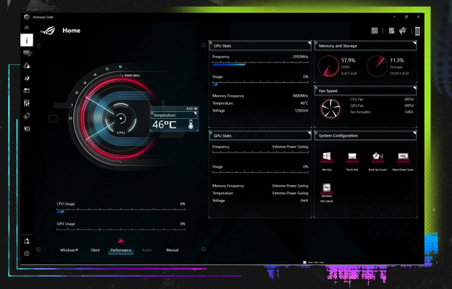Select the Silent operating mode
This screenshot has width=452, height=289.
(x=95, y=250)
